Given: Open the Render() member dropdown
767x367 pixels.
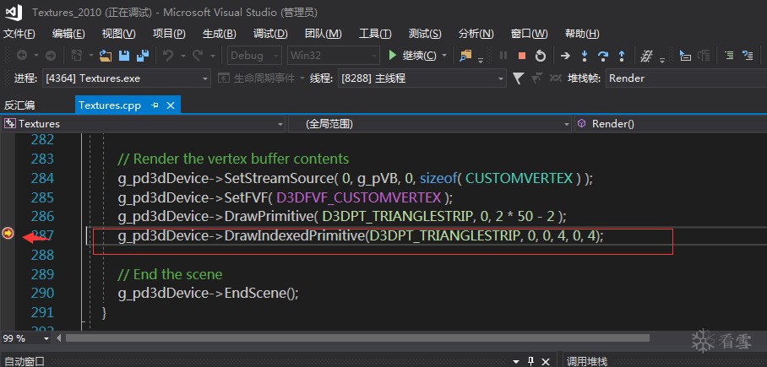Looking at the screenshot, I should (671, 124).
